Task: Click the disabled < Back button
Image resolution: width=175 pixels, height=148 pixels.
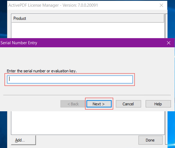Action: point(73,104)
